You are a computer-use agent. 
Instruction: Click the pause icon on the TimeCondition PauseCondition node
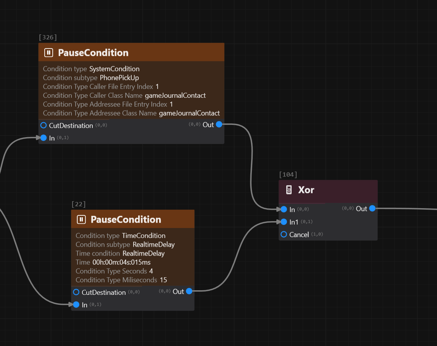(81, 220)
